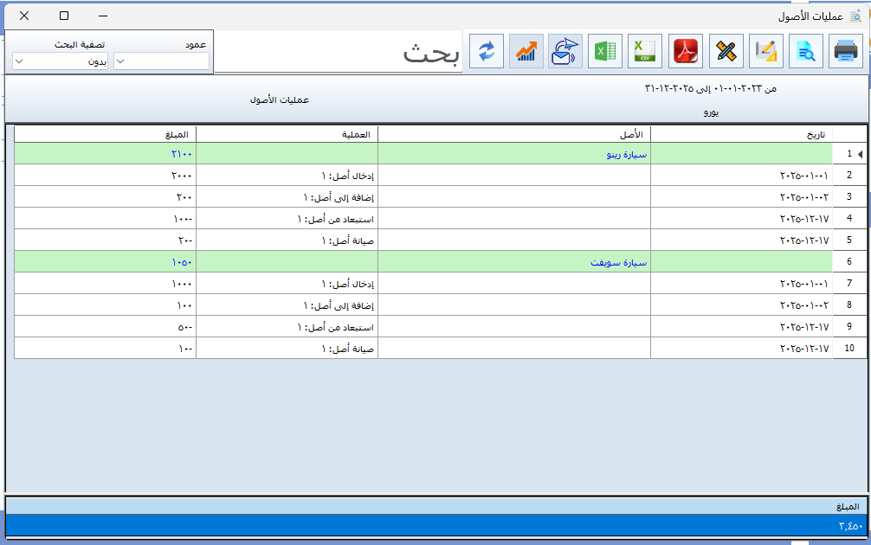Expand the تصفية البحث filter dropdown

click(x=60, y=61)
